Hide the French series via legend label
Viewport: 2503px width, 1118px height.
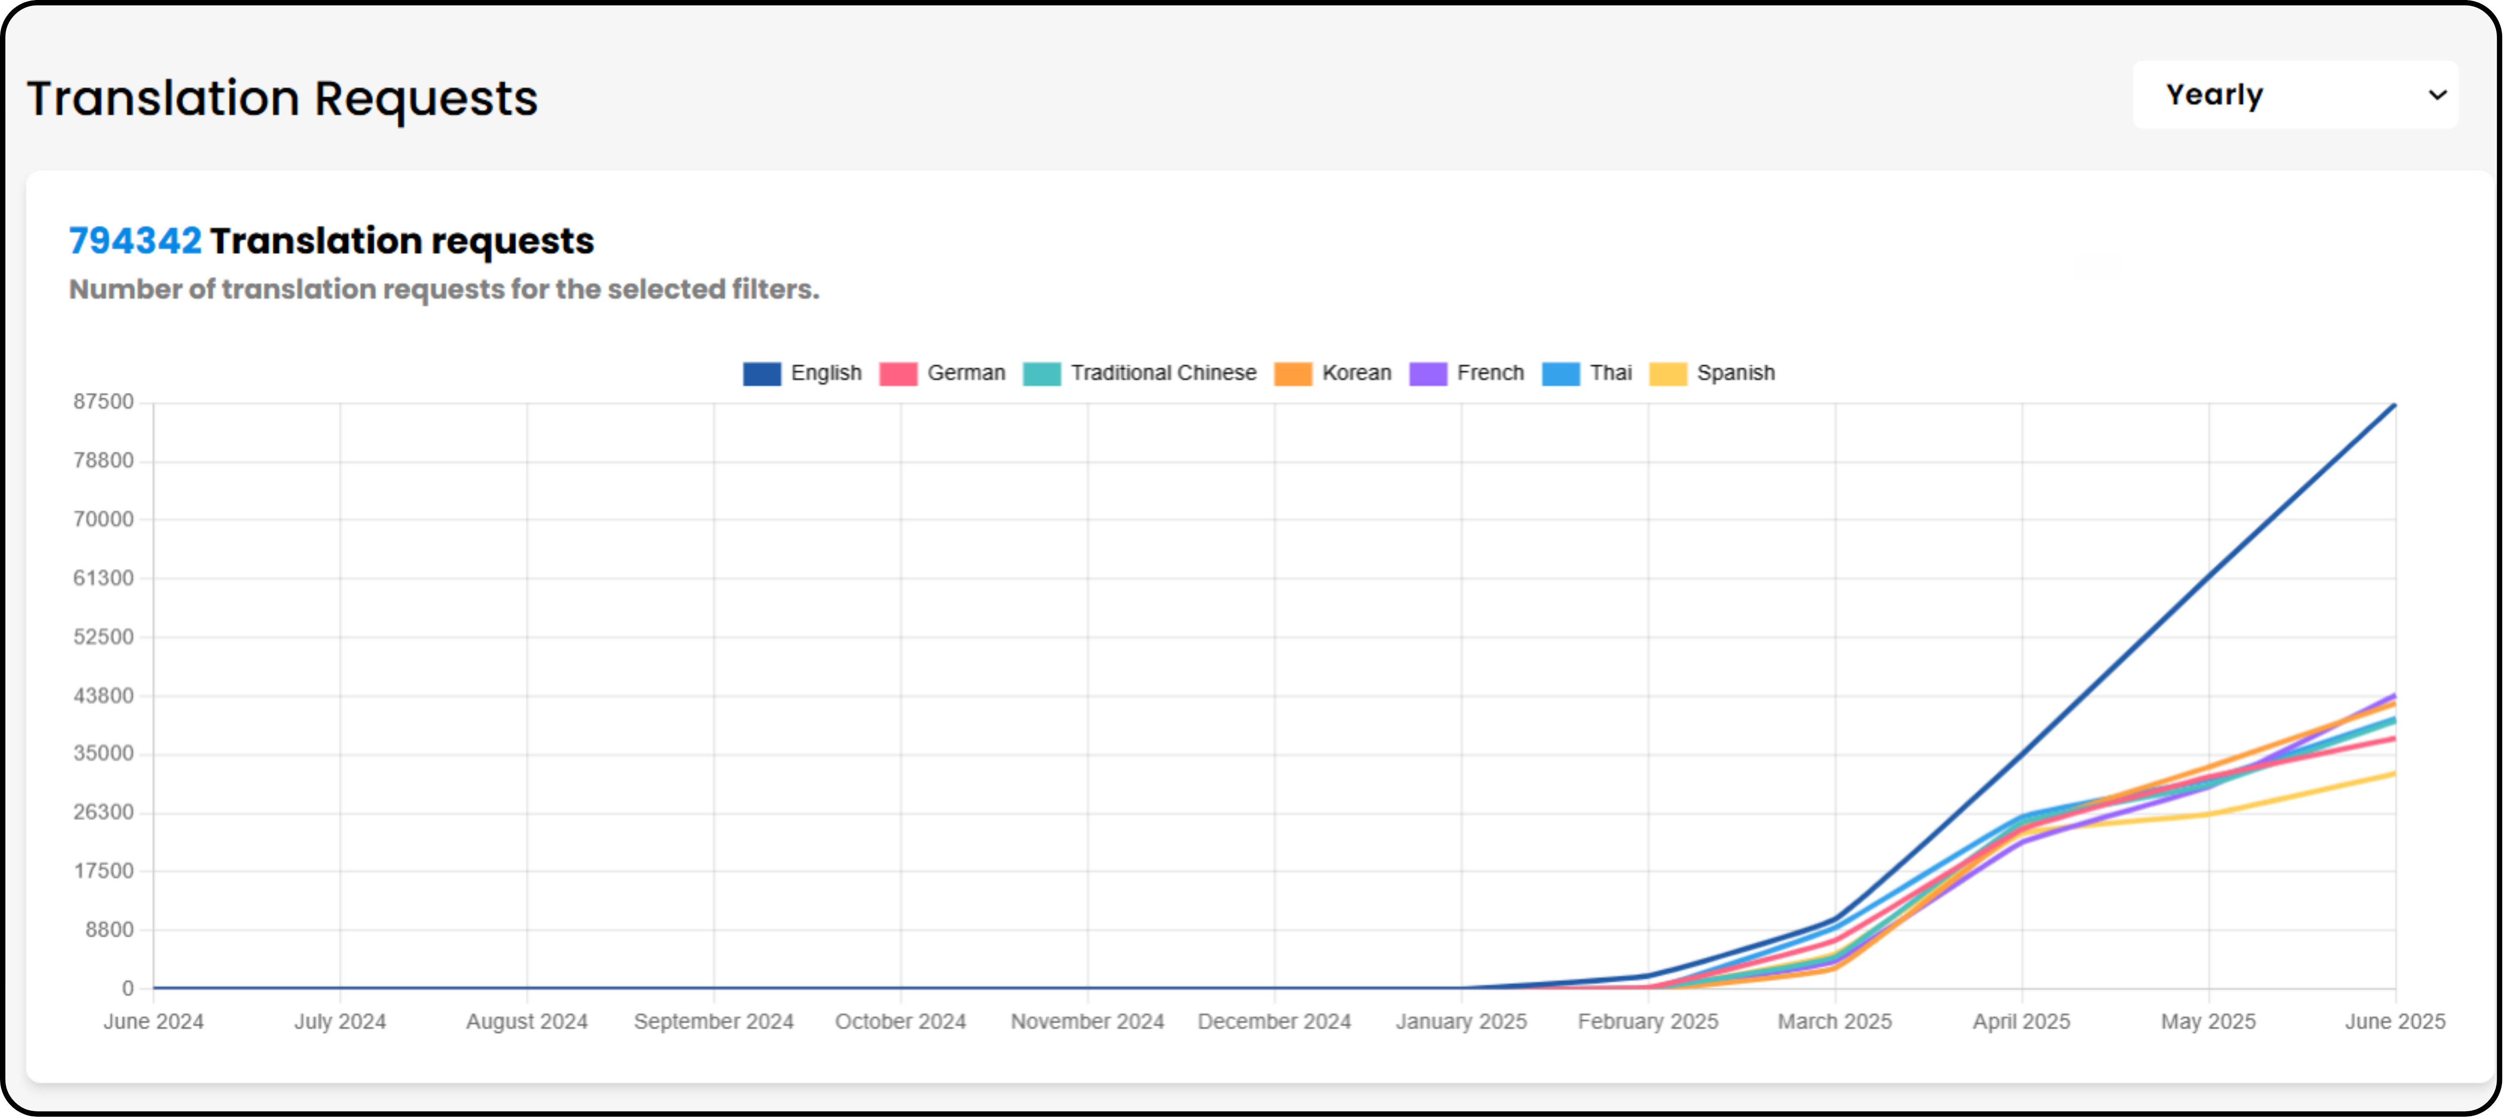point(1490,373)
